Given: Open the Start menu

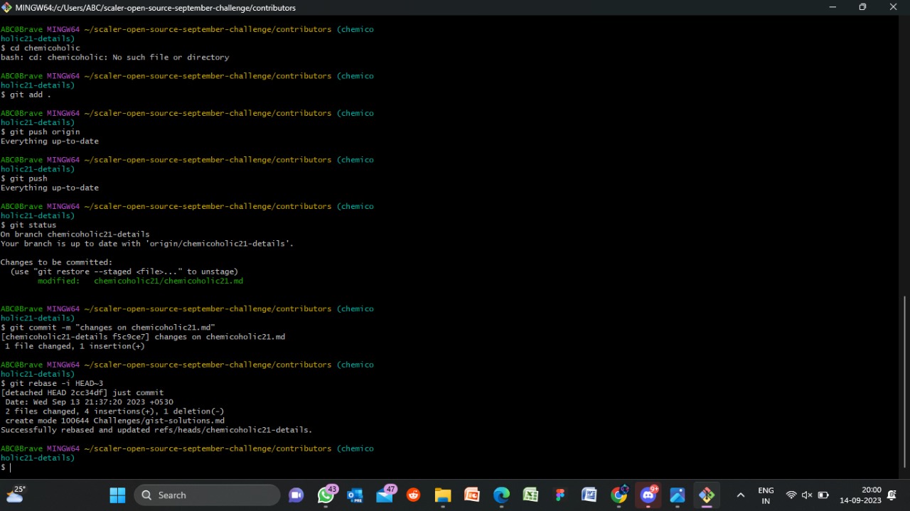Looking at the screenshot, I should (x=117, y=495).
